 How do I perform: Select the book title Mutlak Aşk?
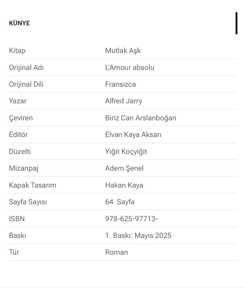123,51
